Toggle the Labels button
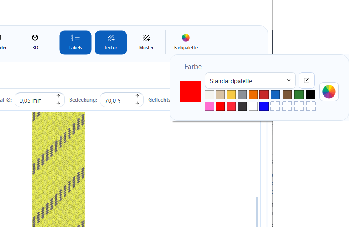This screenshot has height=227, width=359. (75, 43)
